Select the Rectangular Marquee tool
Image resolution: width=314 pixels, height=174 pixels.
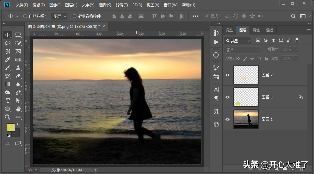pos(18,35)
